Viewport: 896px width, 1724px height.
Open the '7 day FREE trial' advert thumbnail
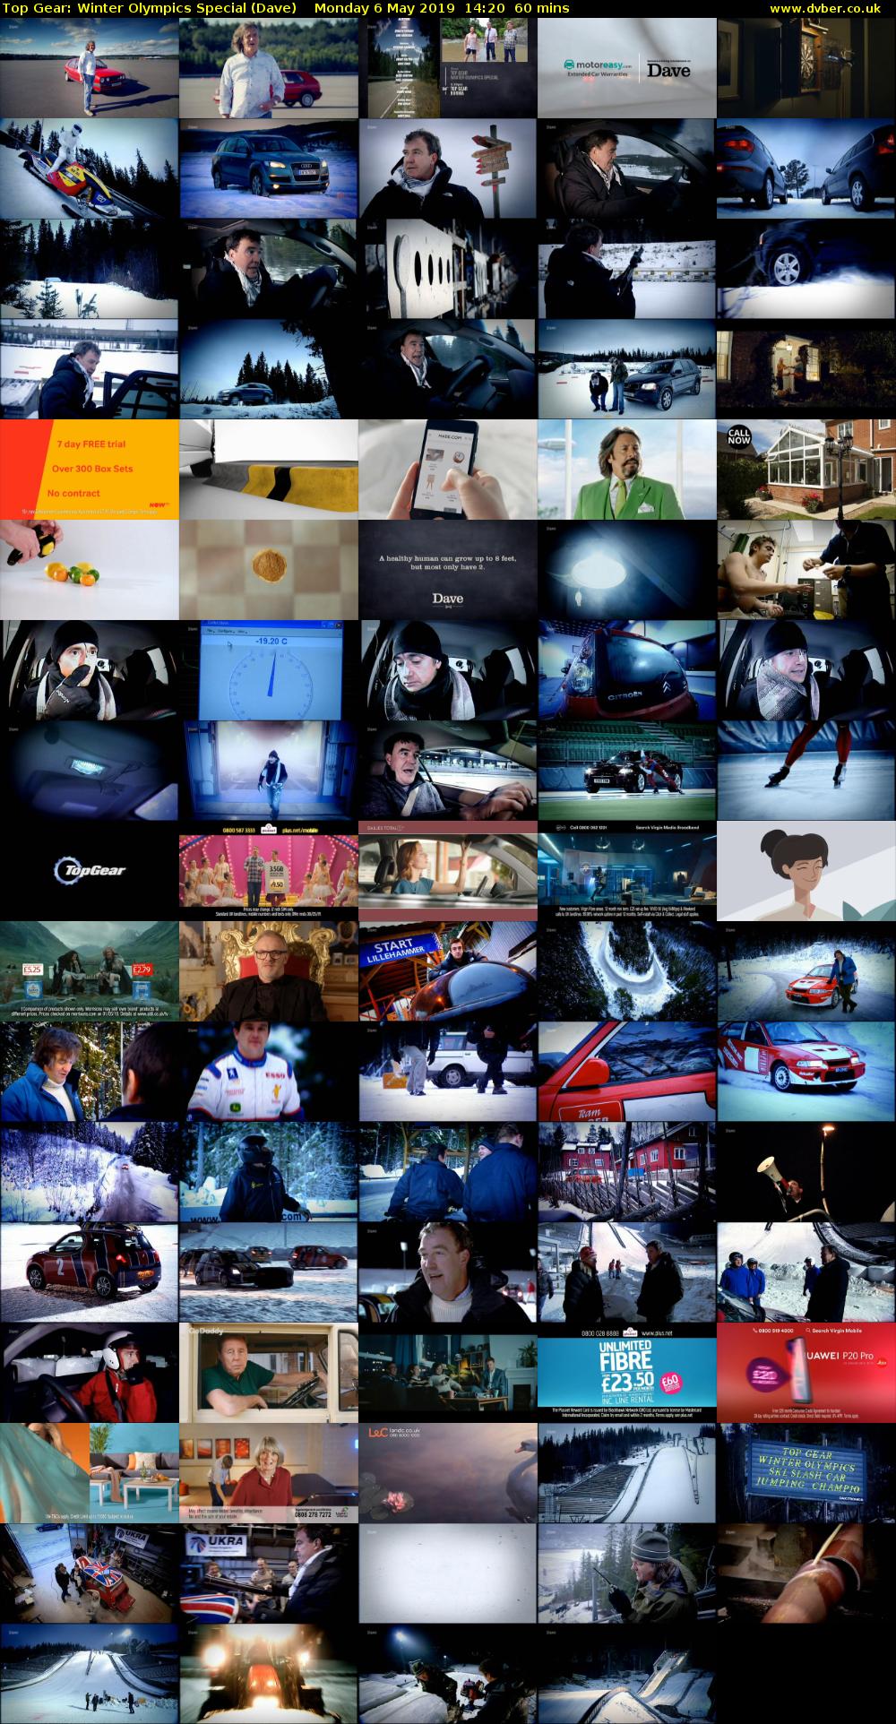coord(89,470)
